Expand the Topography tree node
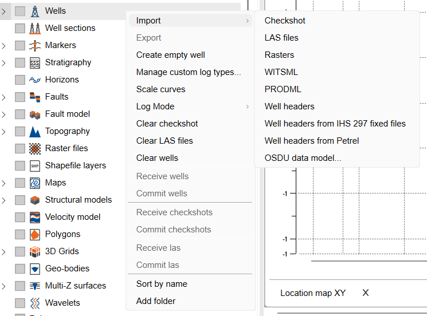The width and height of the screenshot is (427, 316). 3,132
